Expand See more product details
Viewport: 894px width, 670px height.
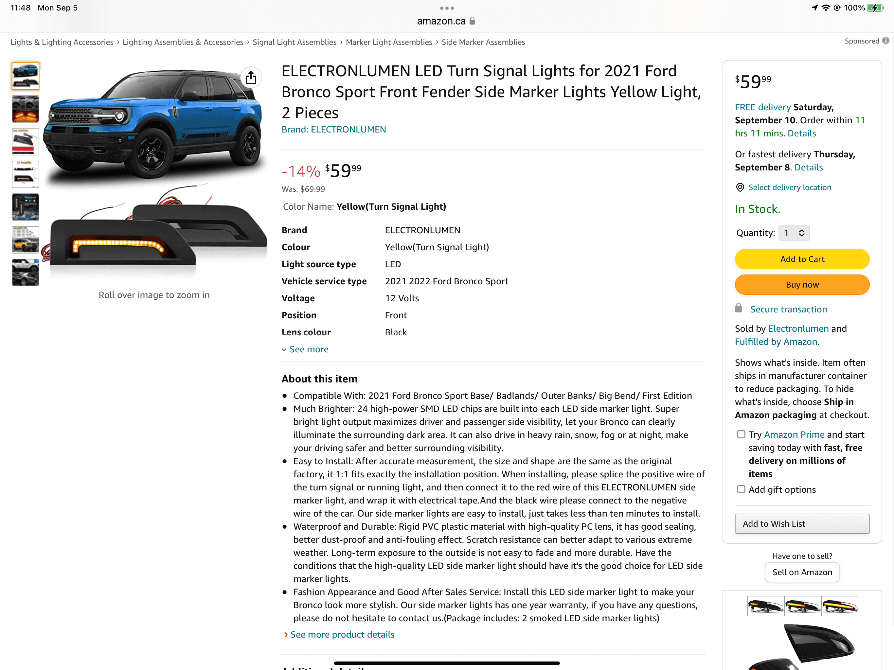[x=342, y=634]
